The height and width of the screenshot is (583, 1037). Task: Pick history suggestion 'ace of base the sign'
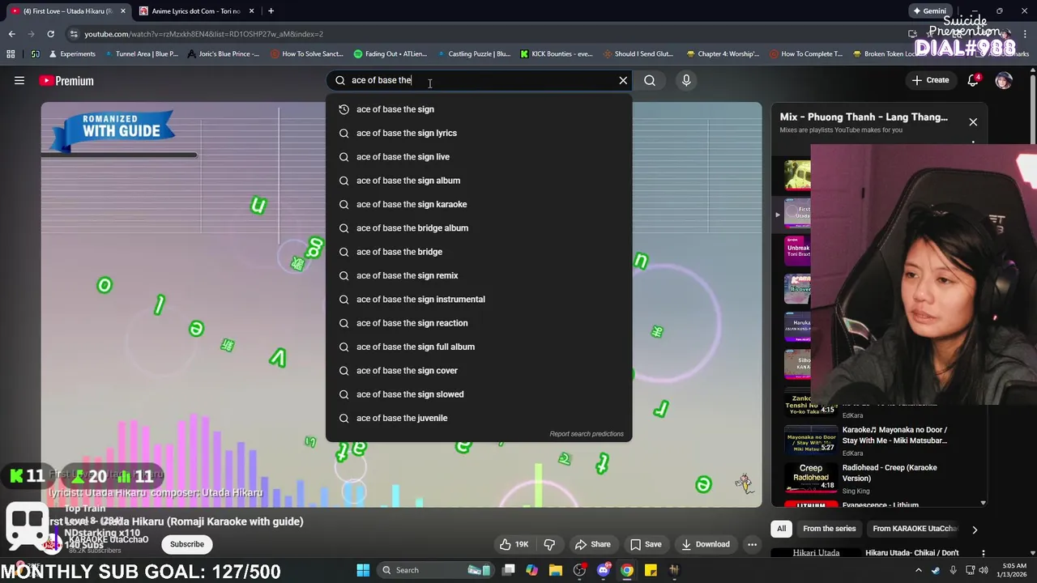478,109
